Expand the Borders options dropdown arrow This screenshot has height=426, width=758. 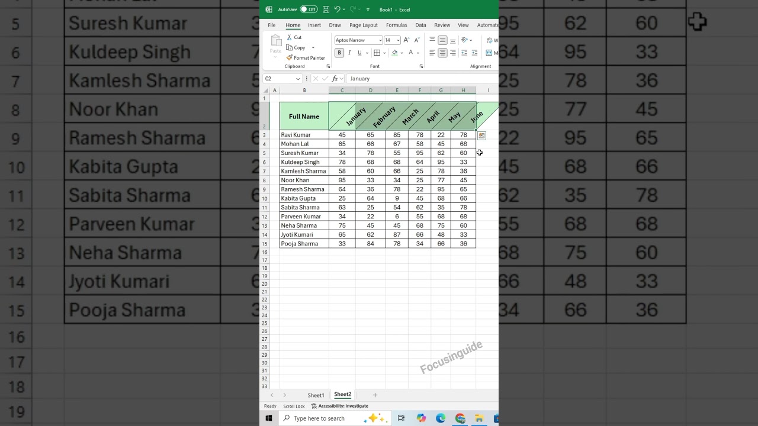(384, 53)
